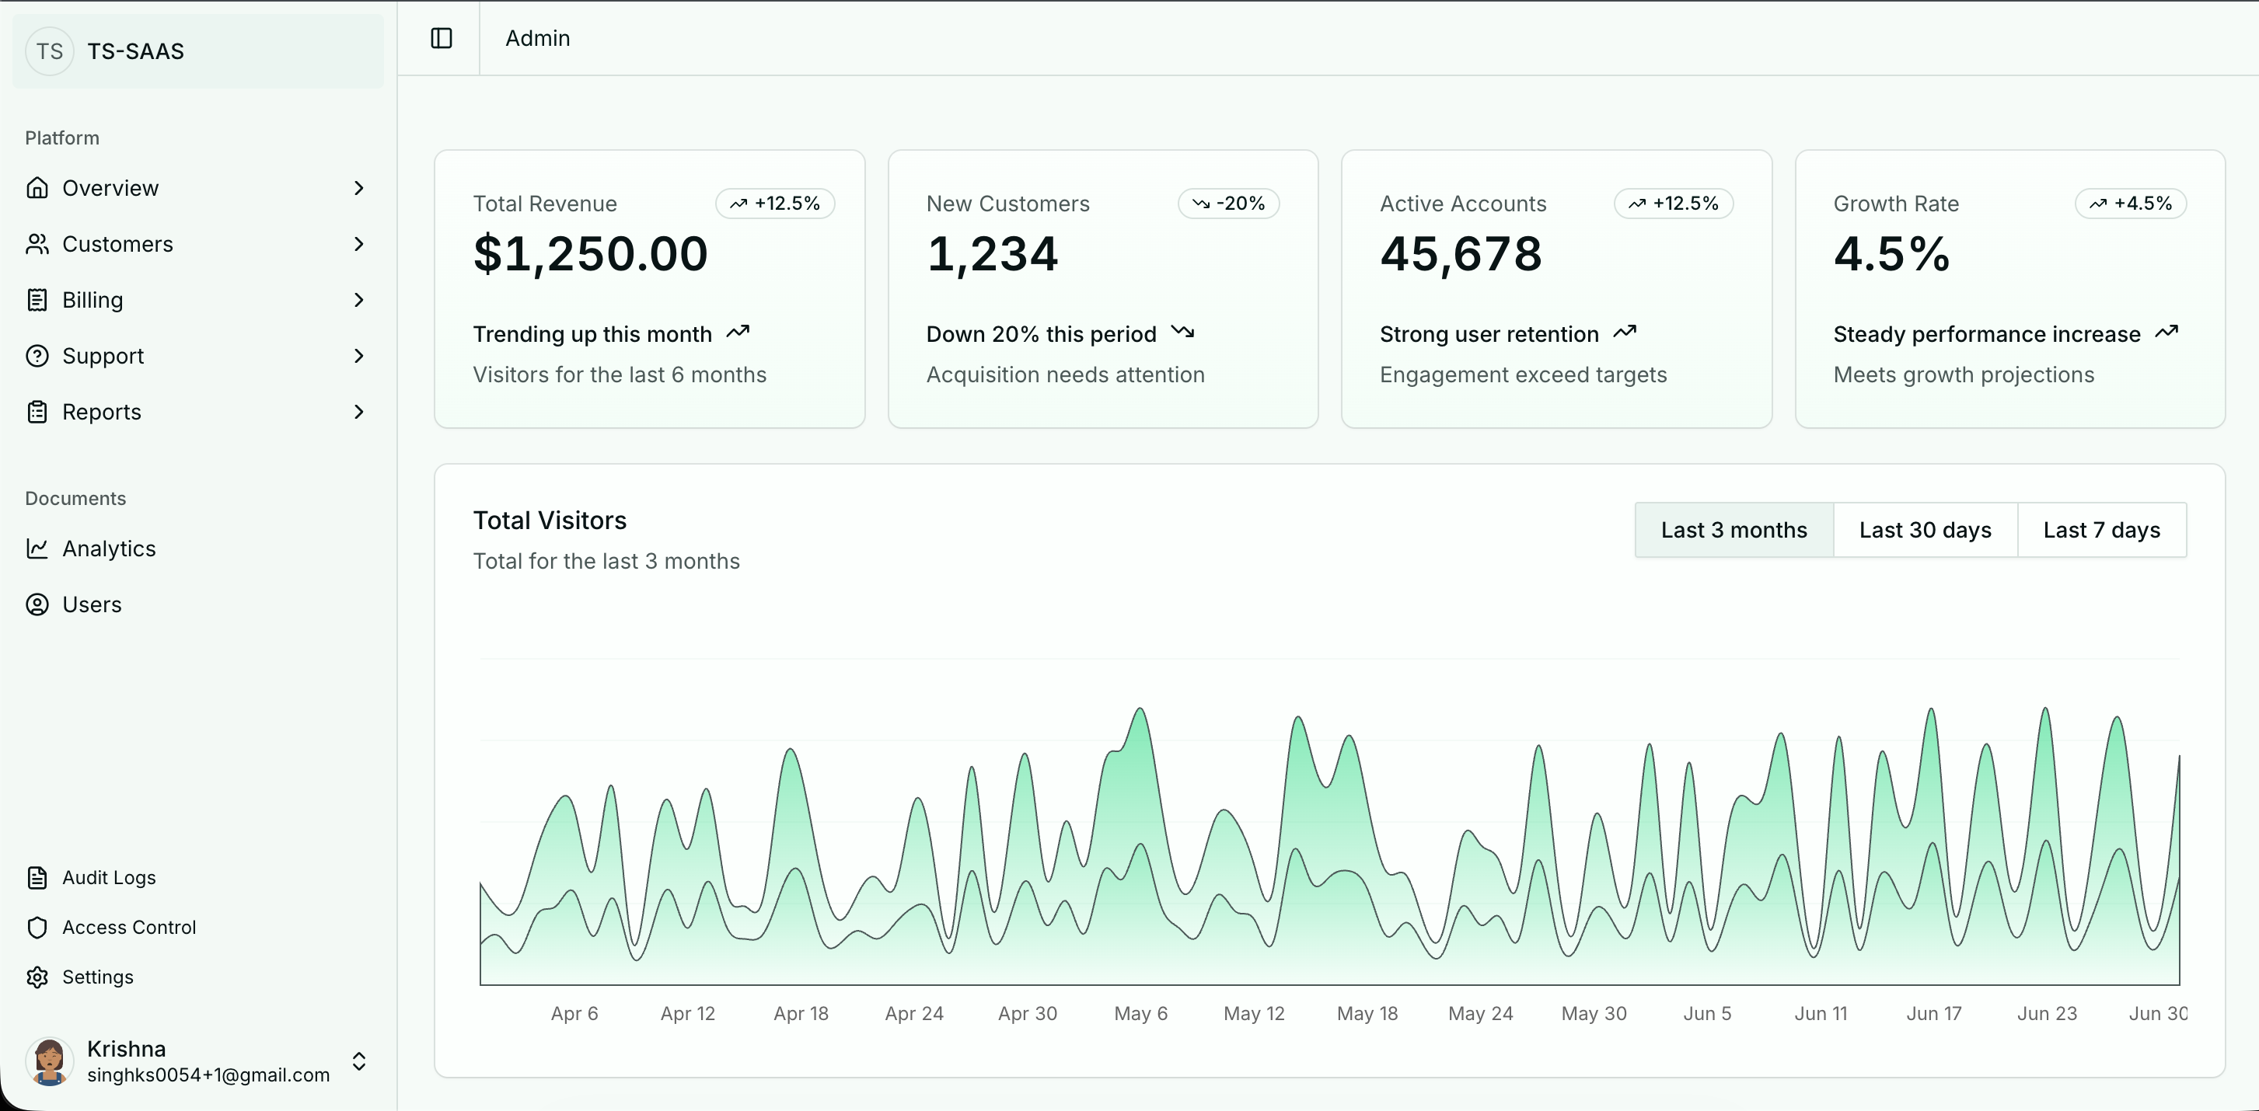Click the Customers people icon
Screen dimensions: 2259x1111
click(x=37, y=244)
